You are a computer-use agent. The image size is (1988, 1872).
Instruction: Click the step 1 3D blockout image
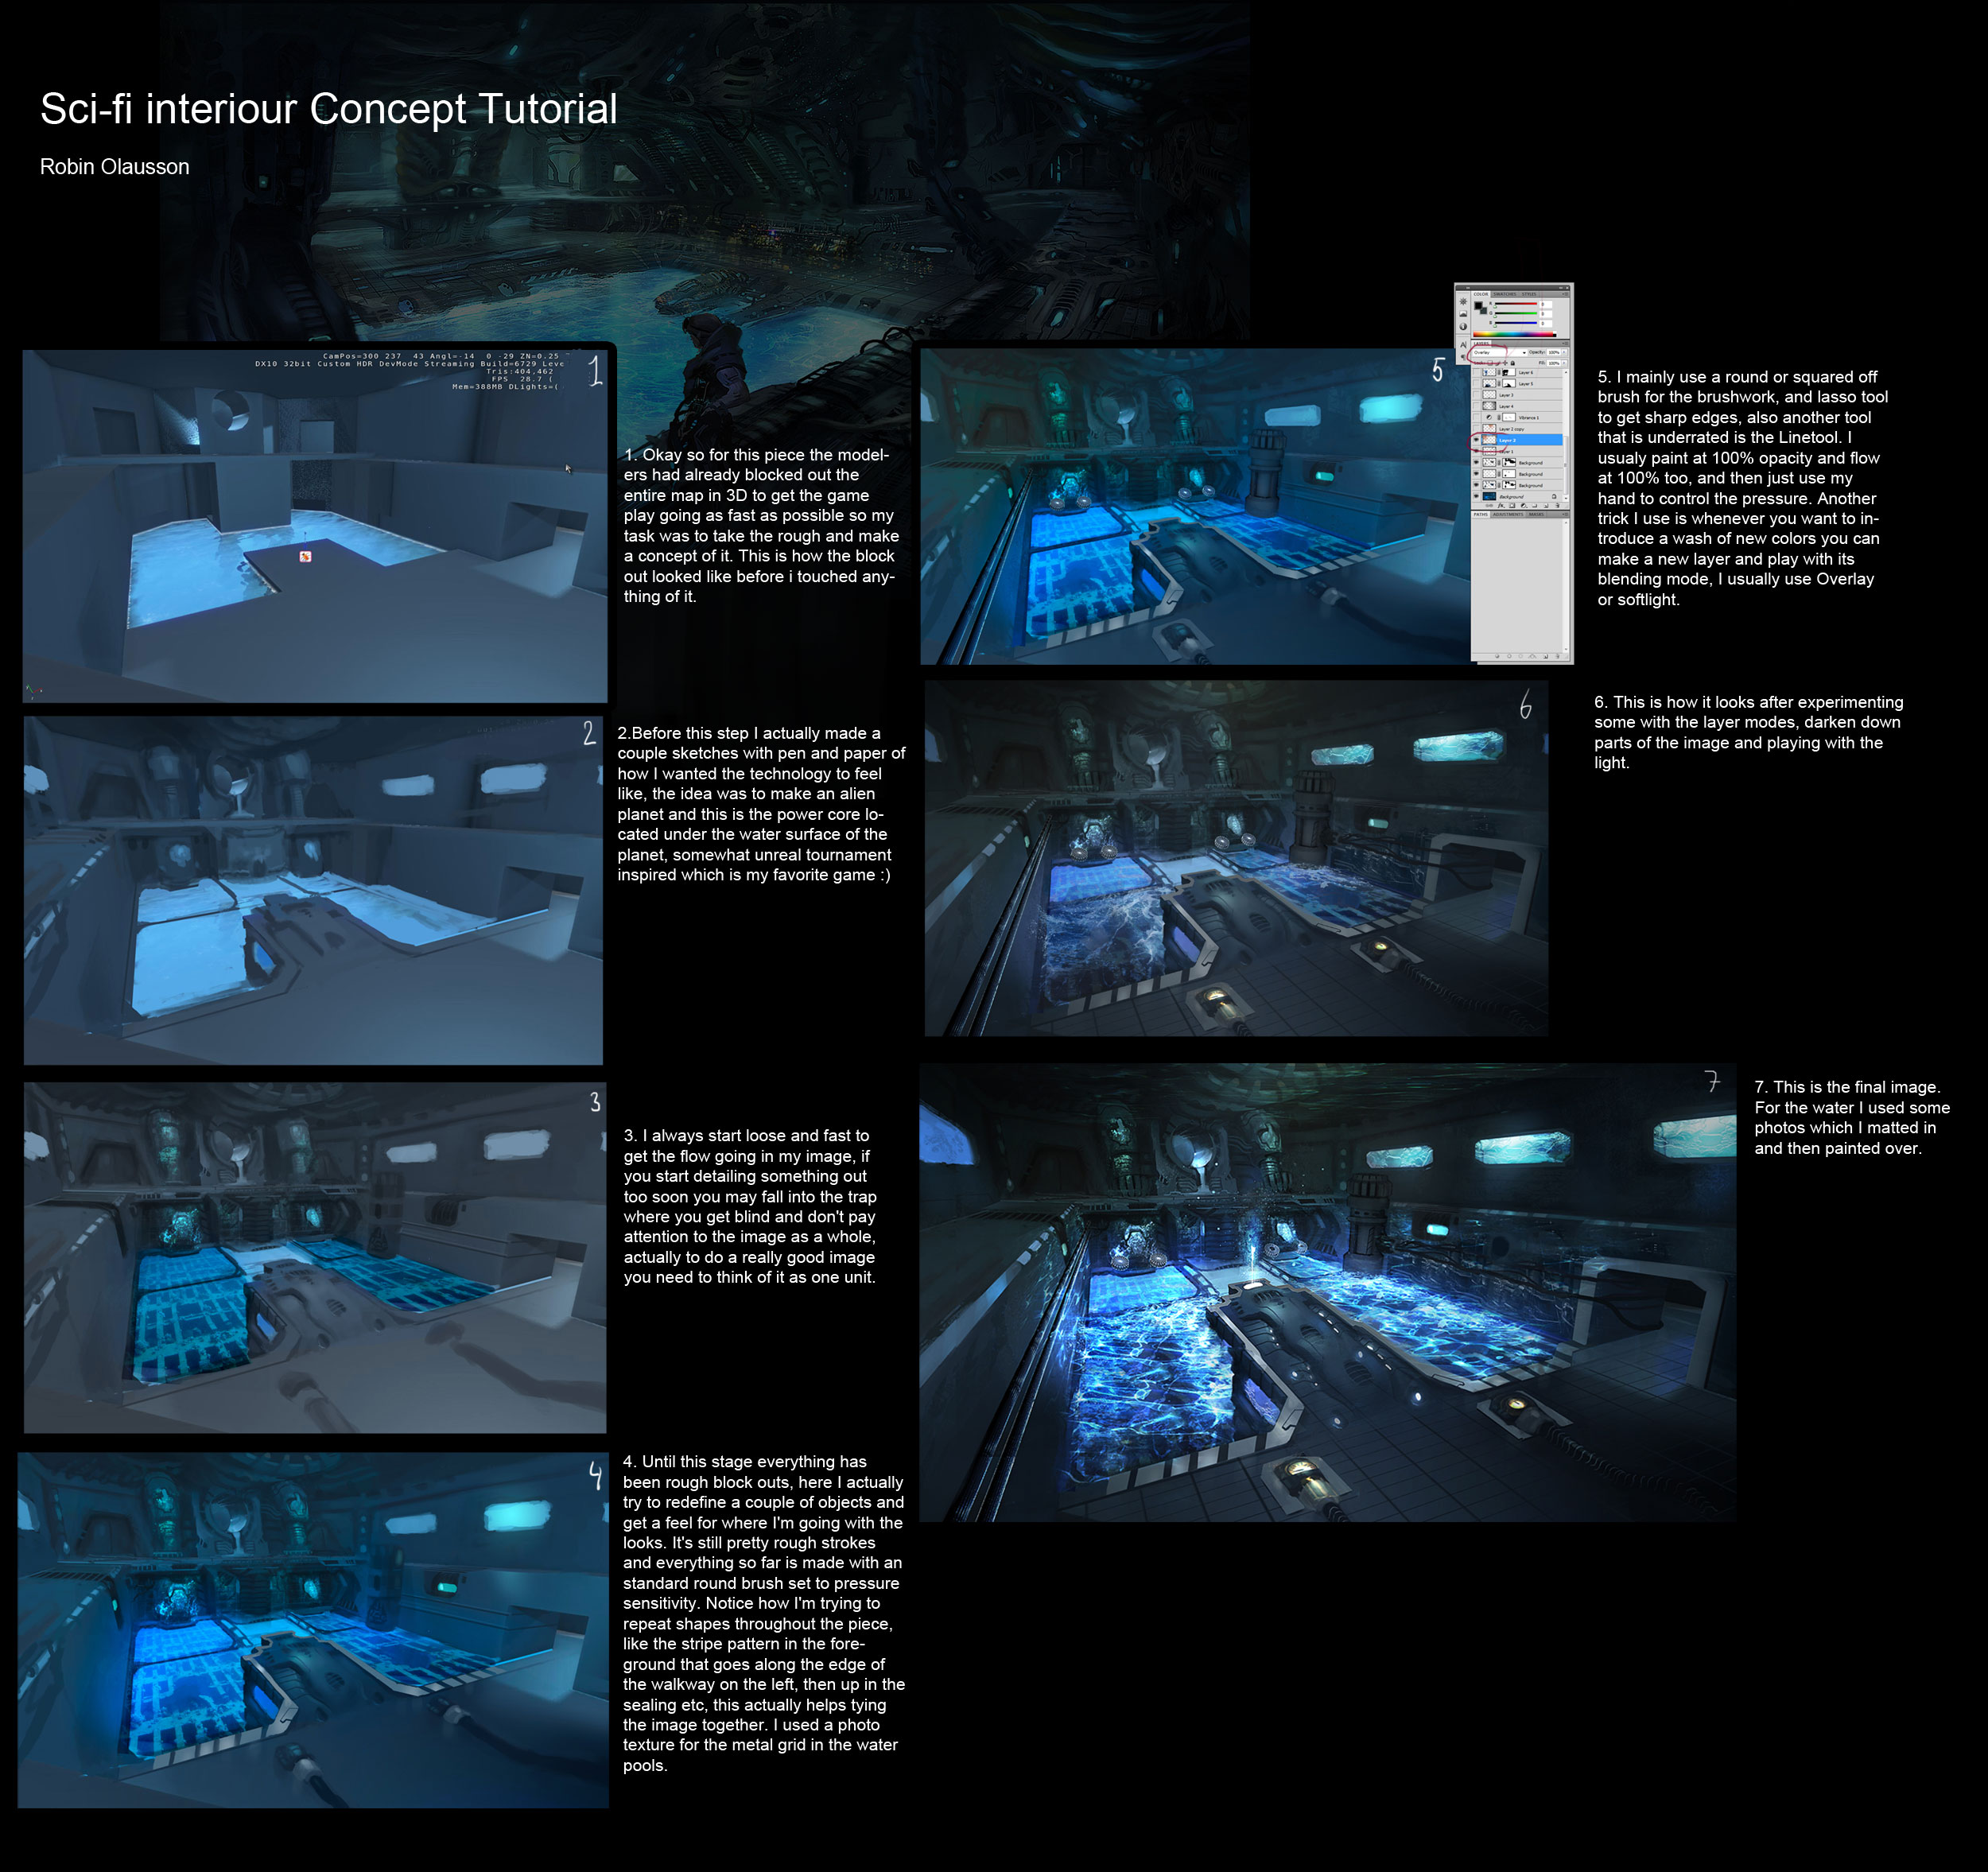point(315,526)
